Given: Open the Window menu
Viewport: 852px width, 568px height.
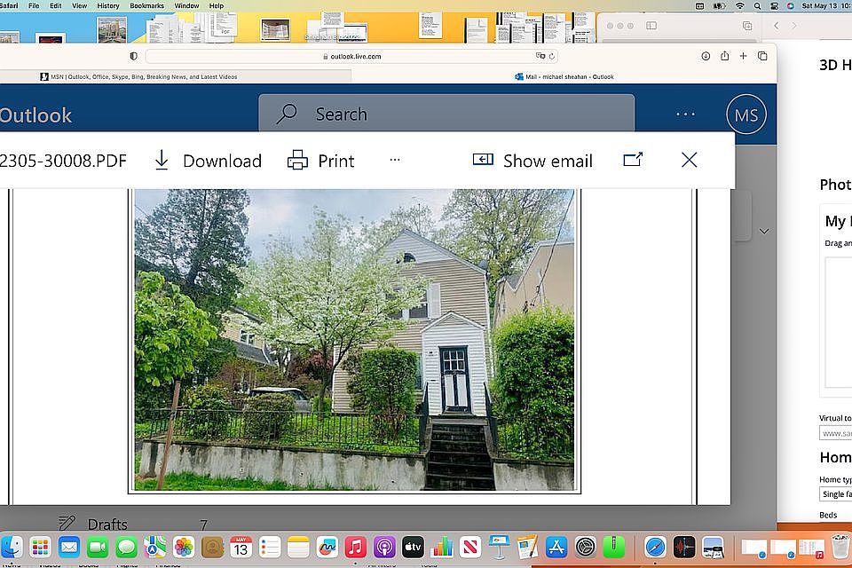Looking at the screenshot, I should (186, 5).
